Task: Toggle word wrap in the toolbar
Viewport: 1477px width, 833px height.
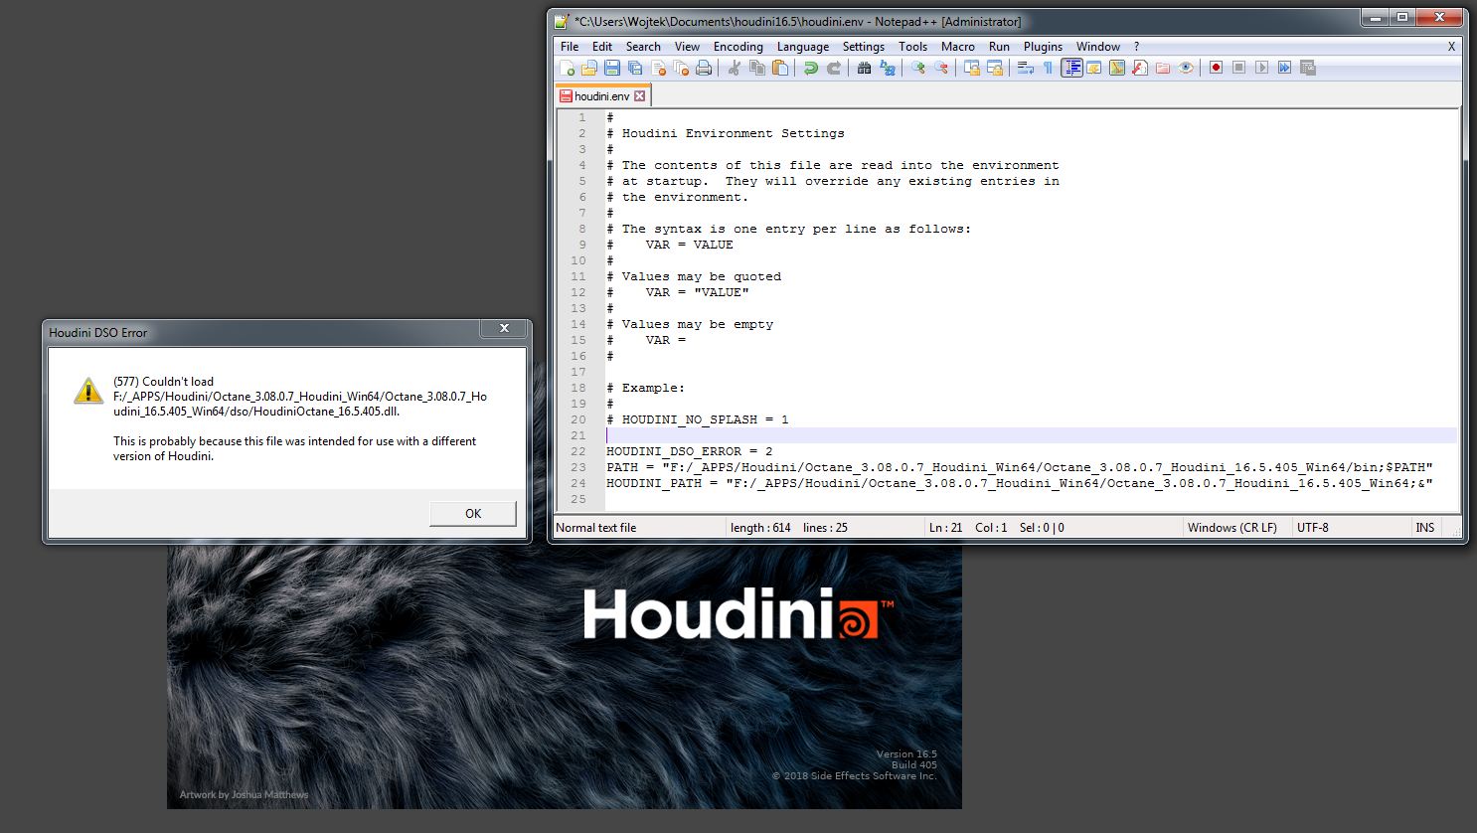Action: coord(1026,68)
